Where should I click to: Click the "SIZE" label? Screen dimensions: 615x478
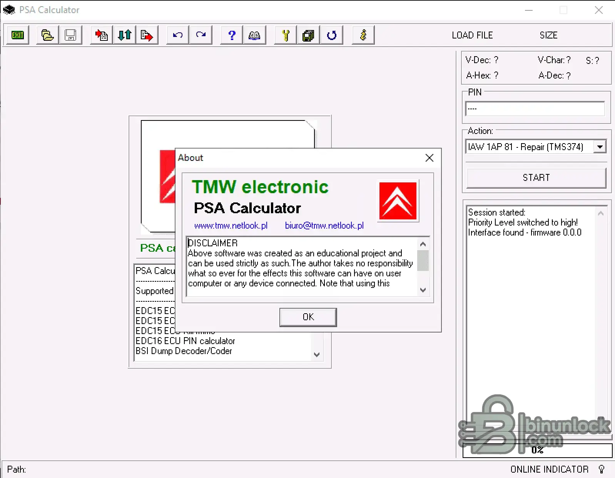(x=548, y=35)
